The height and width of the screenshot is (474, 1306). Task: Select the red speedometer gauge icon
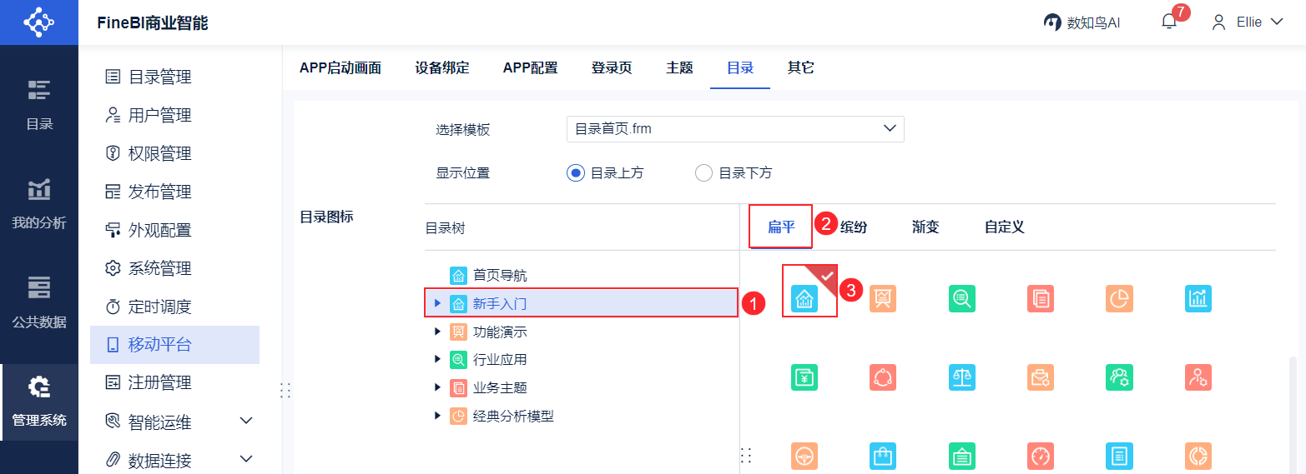[1040, 456]
